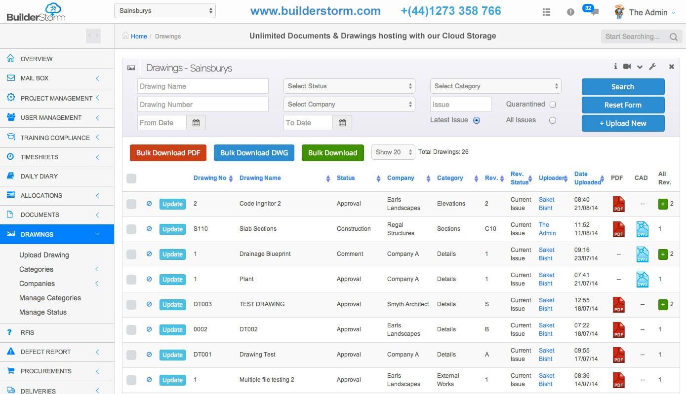The height and width of the screenshot is (394, 686).
Task: Click video camera icon on Drawings panel
Action: 627,67
